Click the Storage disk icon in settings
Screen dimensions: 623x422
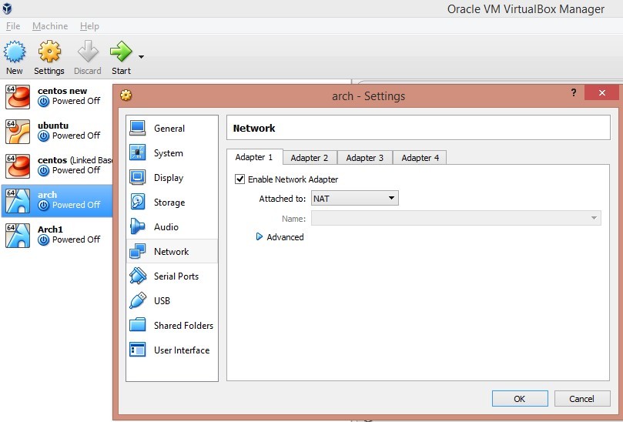(138, 202)
